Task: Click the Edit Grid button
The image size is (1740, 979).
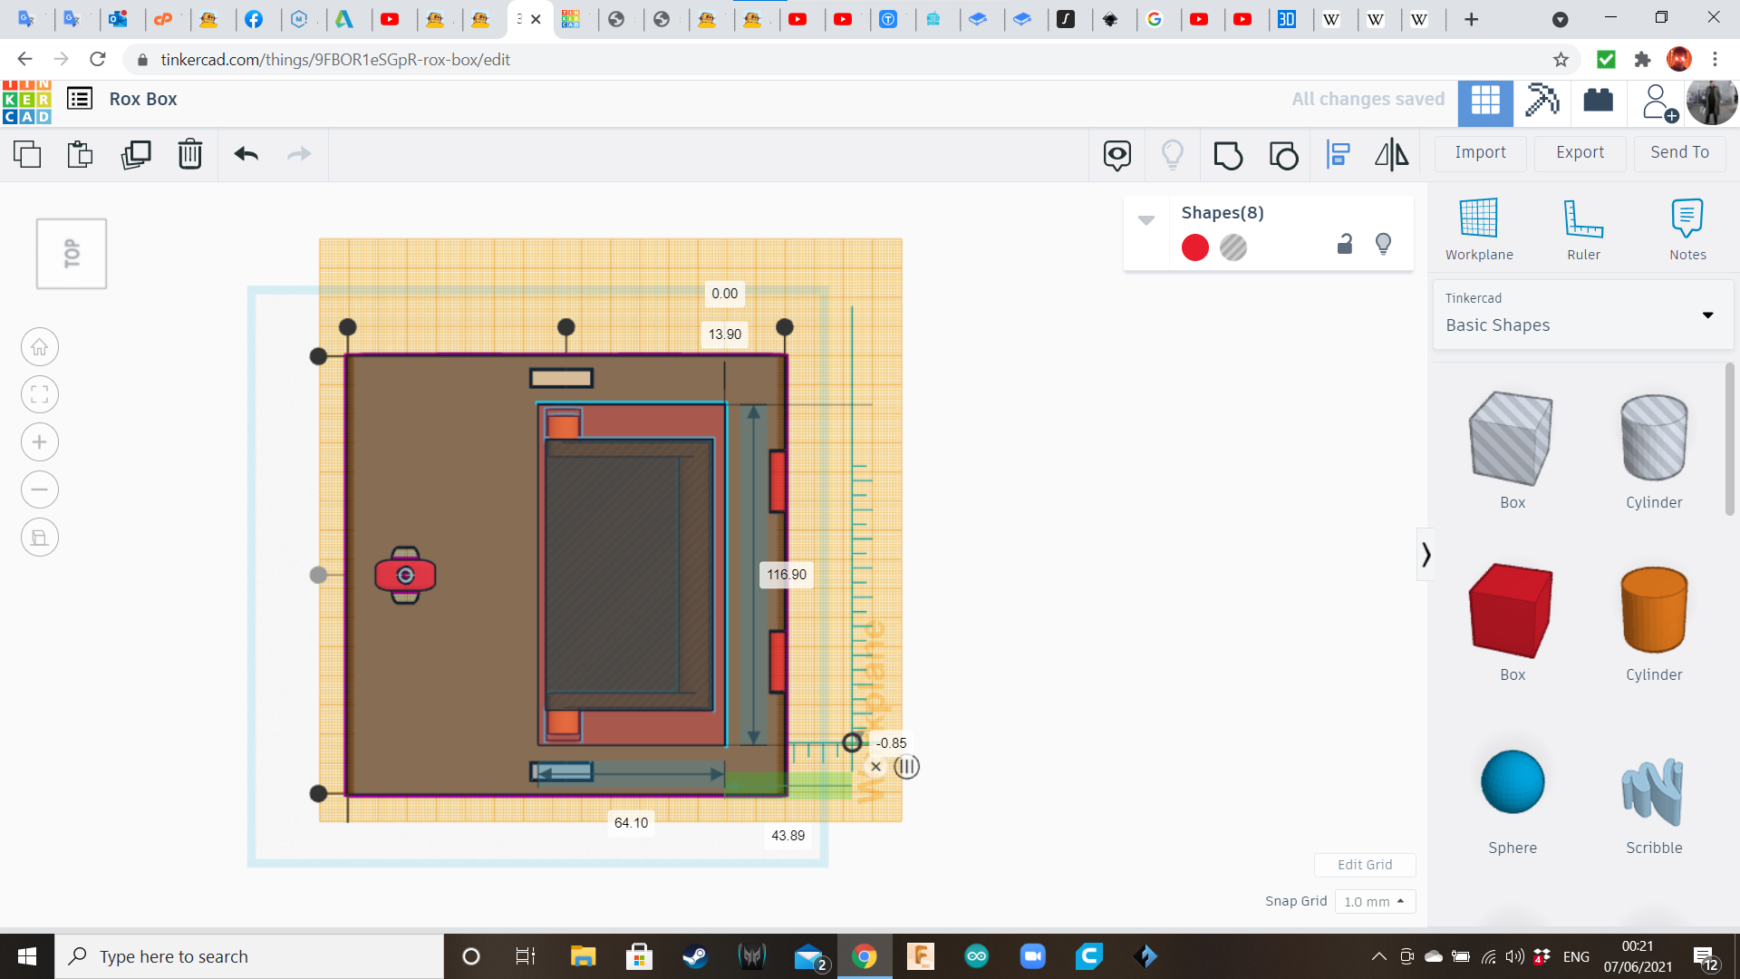Action: point(1365,865)
